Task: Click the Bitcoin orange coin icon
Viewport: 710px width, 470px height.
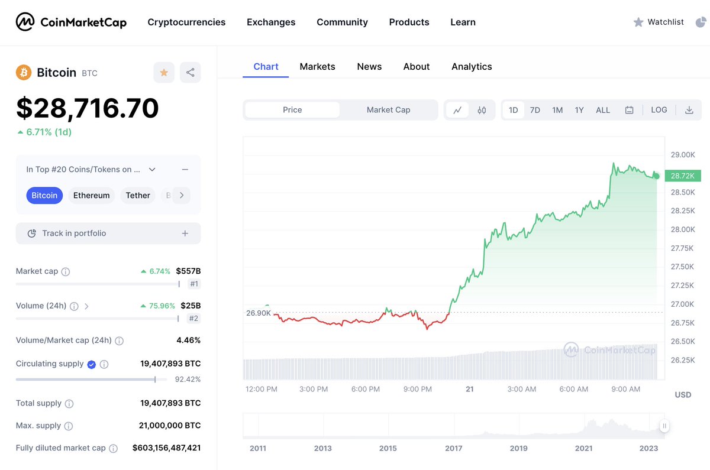Action: 24,72
